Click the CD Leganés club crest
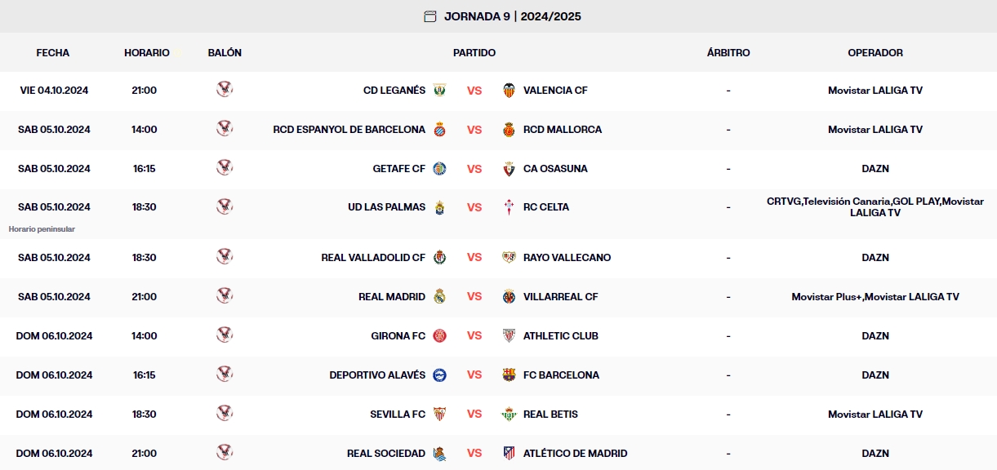The image size is (997, 470). (x=440, y=91)
